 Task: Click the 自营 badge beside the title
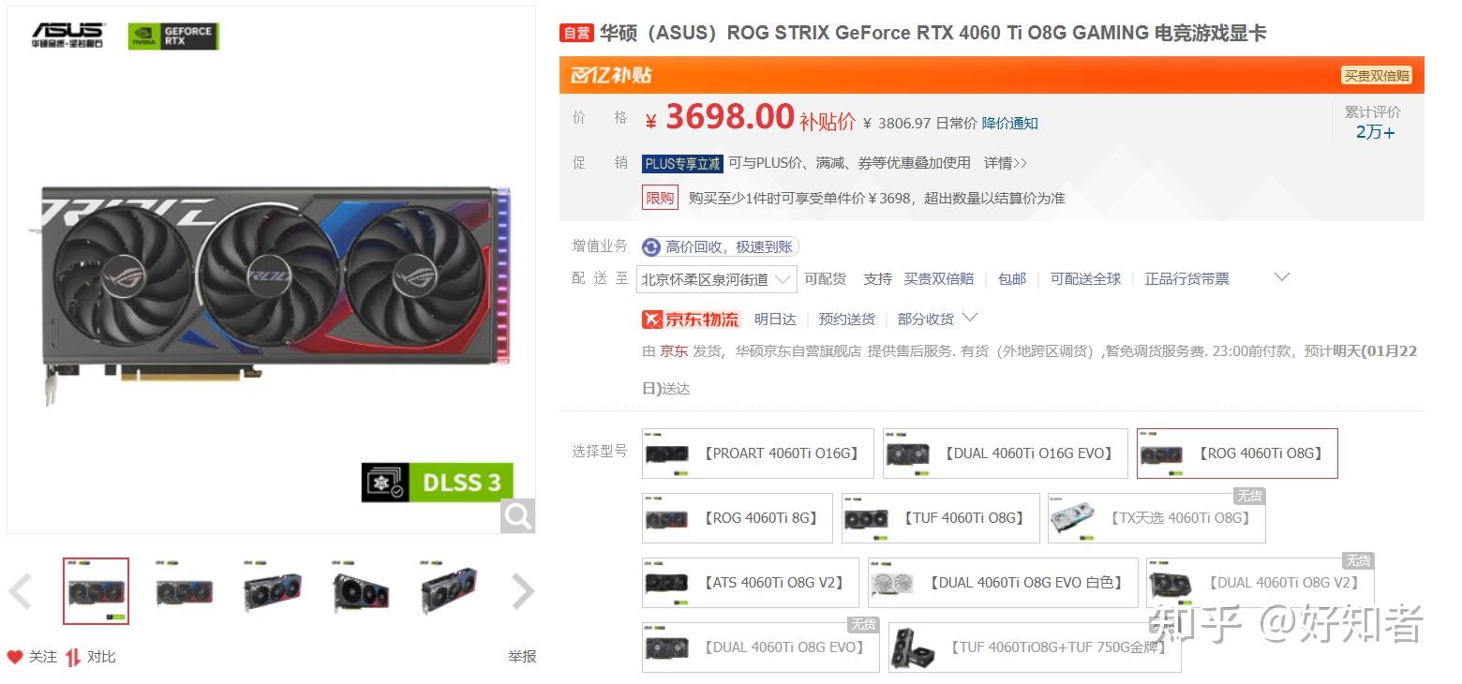point(576,34)
